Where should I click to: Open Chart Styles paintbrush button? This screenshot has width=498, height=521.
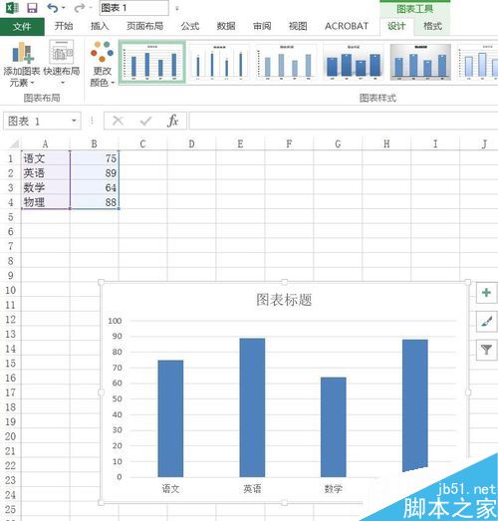pyautogui.click(x=486, y=322)
